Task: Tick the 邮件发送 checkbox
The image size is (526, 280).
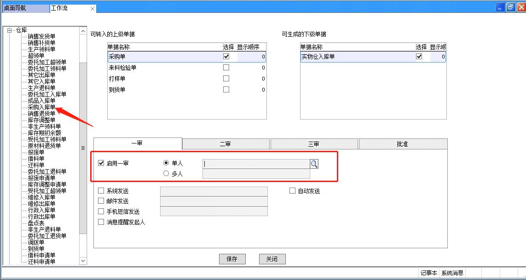Action: click(x=101, y=201)
